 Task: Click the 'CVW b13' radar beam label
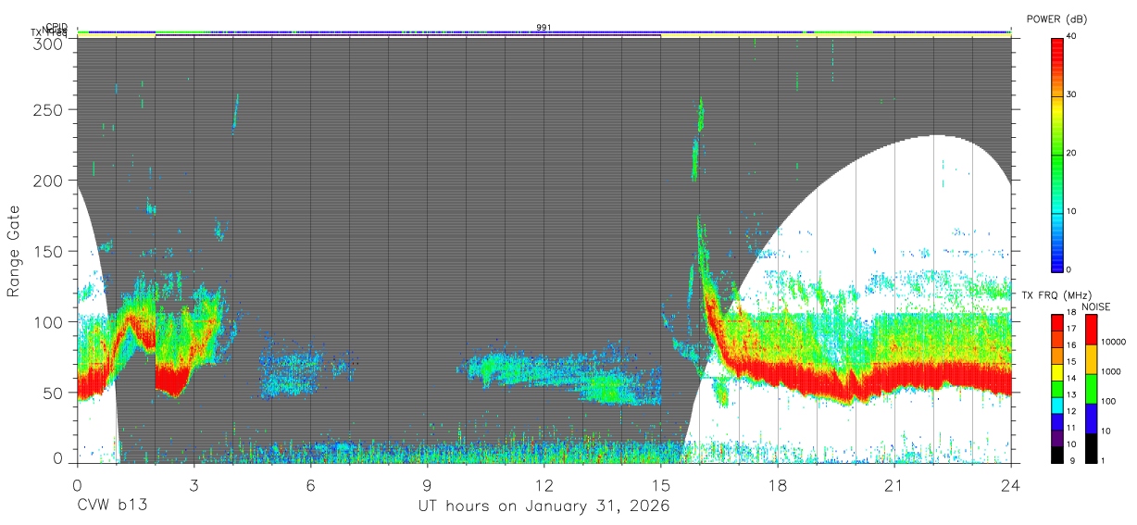(112, 506)
